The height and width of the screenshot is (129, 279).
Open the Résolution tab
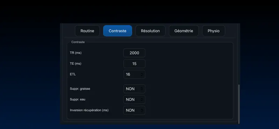click(150, 31)
